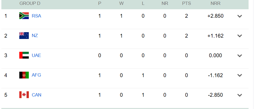This screenshot has height=109, width=254.
Task: Click the Afghanistan flag icon
Action: pyautogui.click(x=24, y=75)
